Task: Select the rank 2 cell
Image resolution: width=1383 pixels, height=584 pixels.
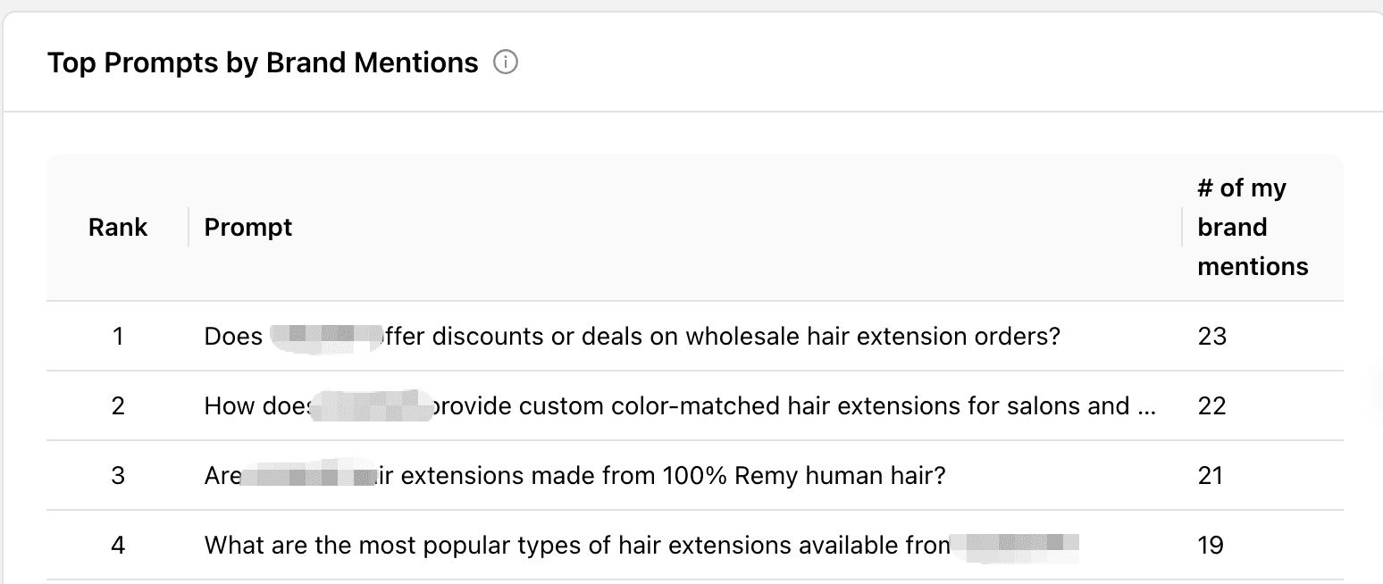Action: [x=118, y=406]
